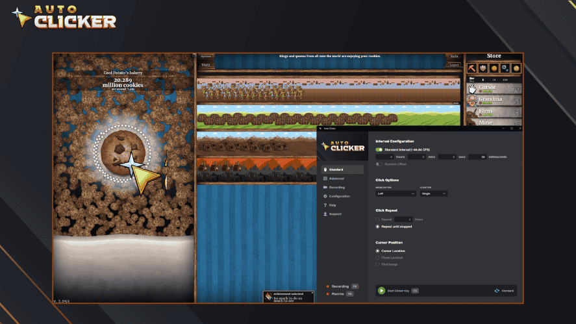Click the Recording hotkey badge at sidebar bottom
The height and width of the screenshot is (324, 576).
tap(355, 286)
